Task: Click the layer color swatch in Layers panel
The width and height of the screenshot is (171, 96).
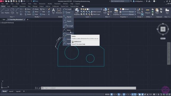Action: (88, 9)
